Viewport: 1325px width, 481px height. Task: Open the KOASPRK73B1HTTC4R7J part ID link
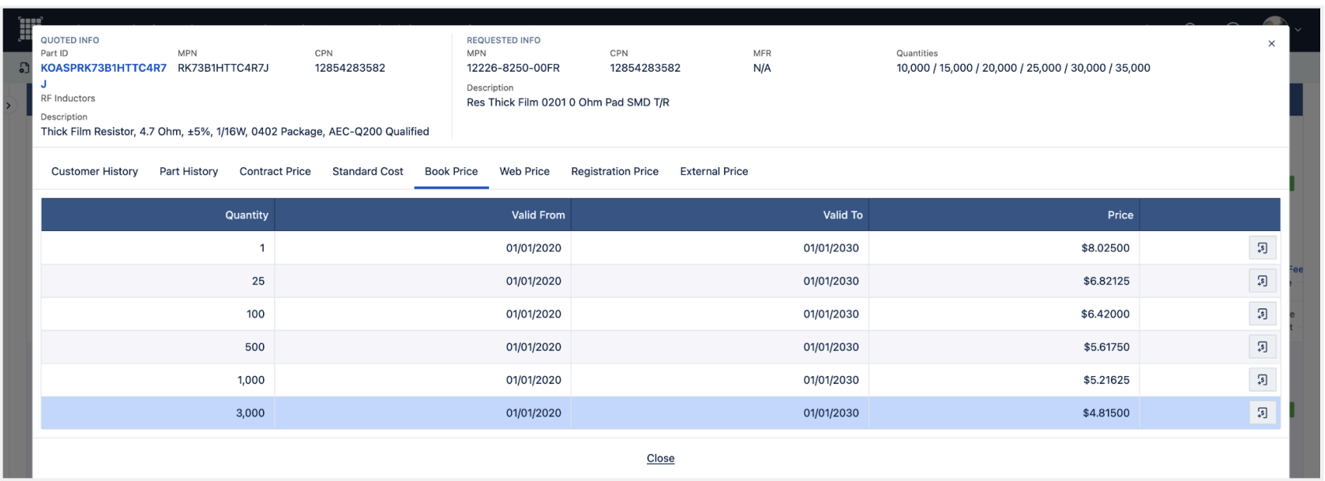coord(103,69)
